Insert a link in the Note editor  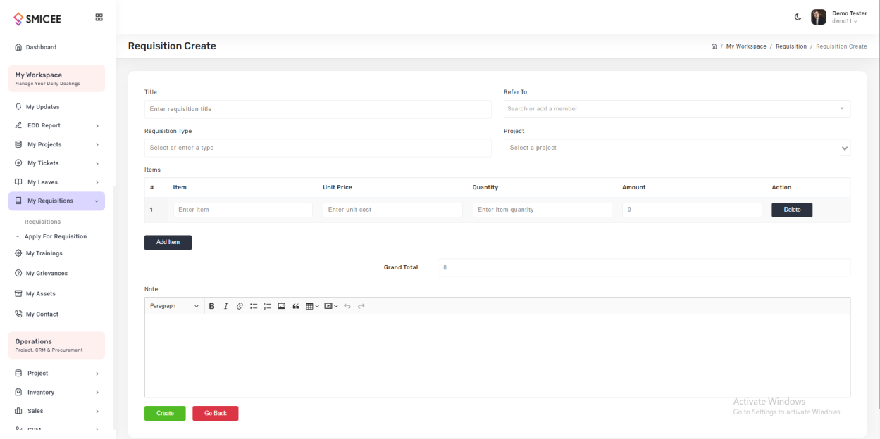click(240, 306)
